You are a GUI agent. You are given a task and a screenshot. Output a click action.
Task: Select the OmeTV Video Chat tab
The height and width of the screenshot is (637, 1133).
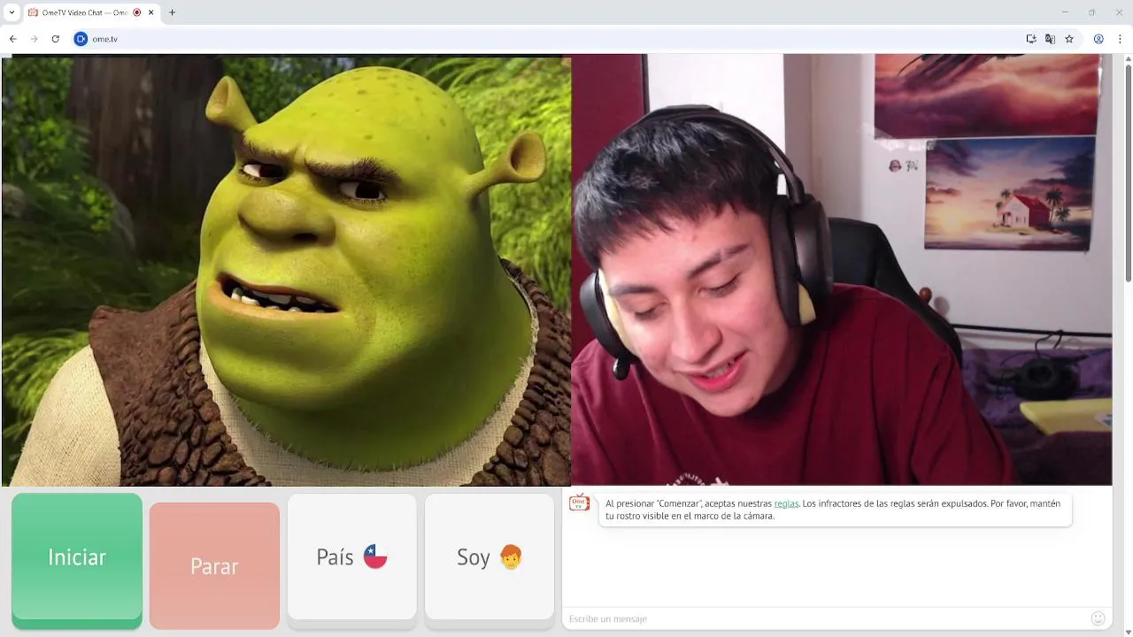coord(90,12)
